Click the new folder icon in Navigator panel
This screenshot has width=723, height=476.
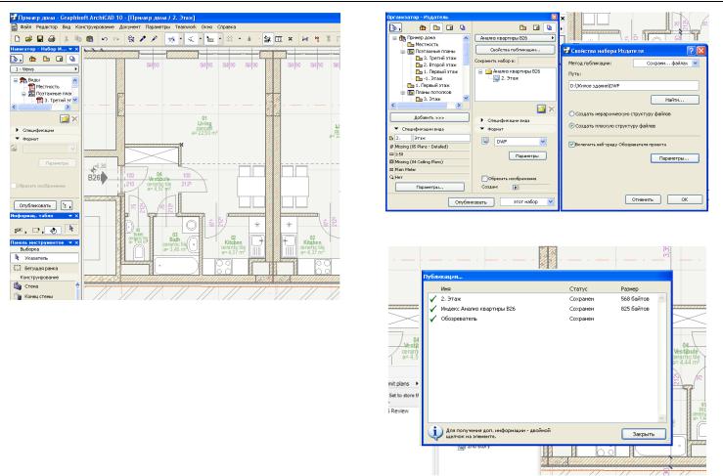click(x=65, y=119)
